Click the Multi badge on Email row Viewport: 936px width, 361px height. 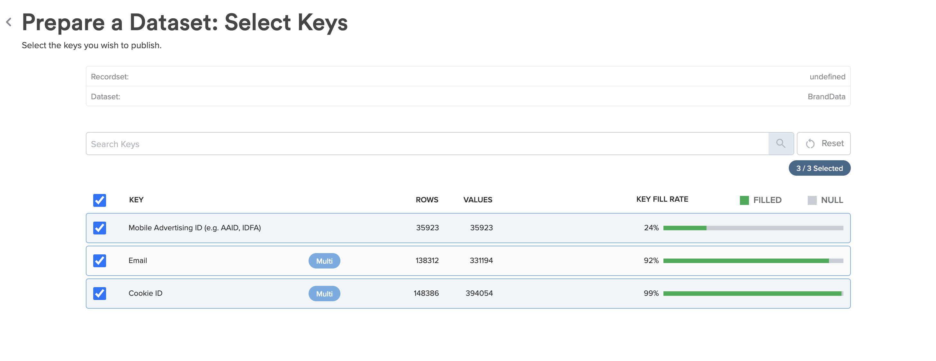pyautogui.click(x=324, y=261)
